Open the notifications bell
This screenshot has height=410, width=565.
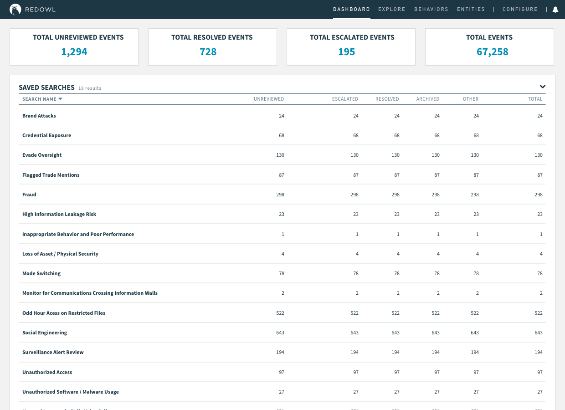555,9
